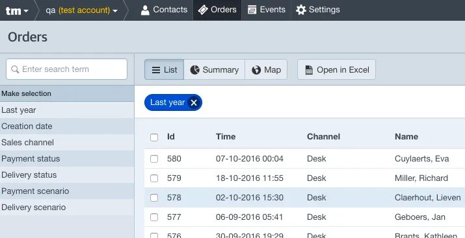Expand Payment status filter
465x238 pixels.
pyautogui.click(x=67, y=159)
